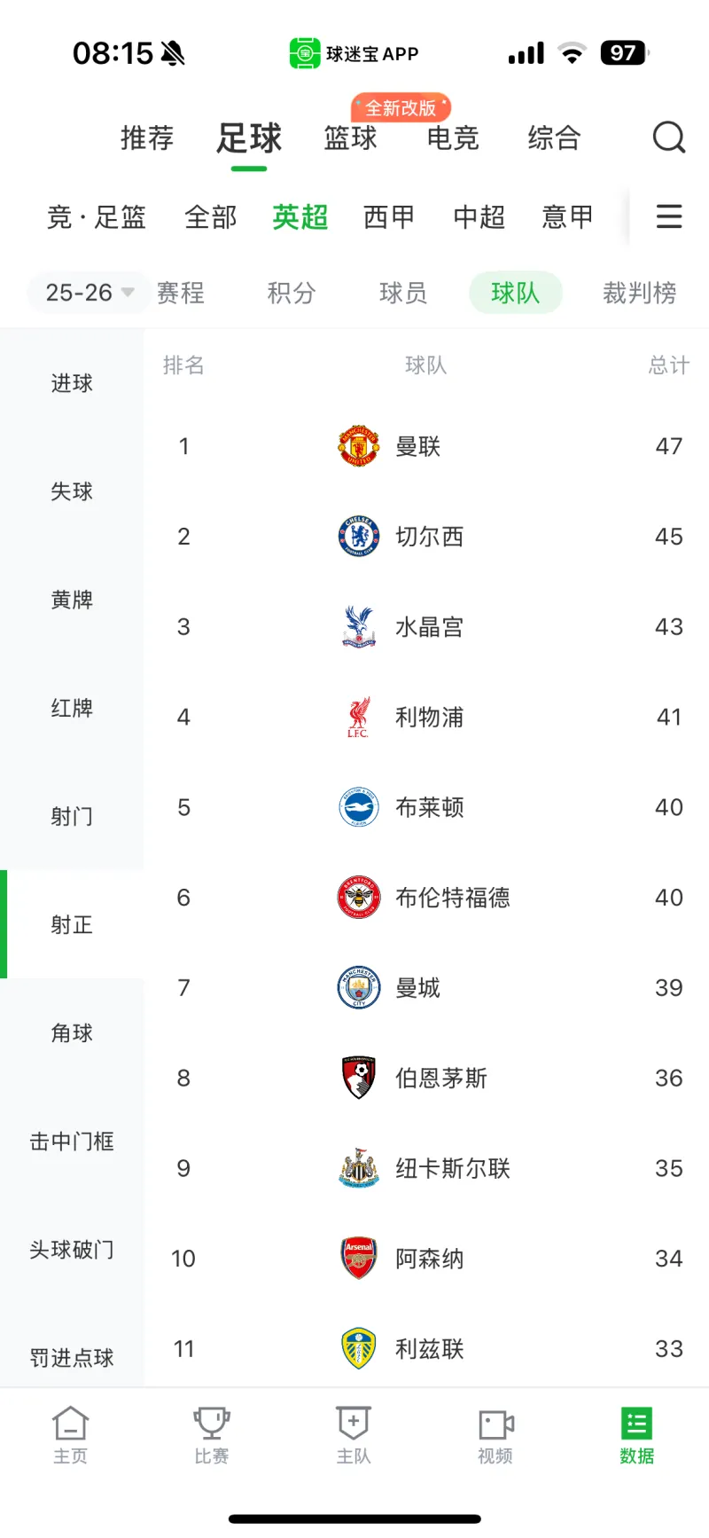
Task: Tap the 曼城 team name
Action: click(417, 987)
